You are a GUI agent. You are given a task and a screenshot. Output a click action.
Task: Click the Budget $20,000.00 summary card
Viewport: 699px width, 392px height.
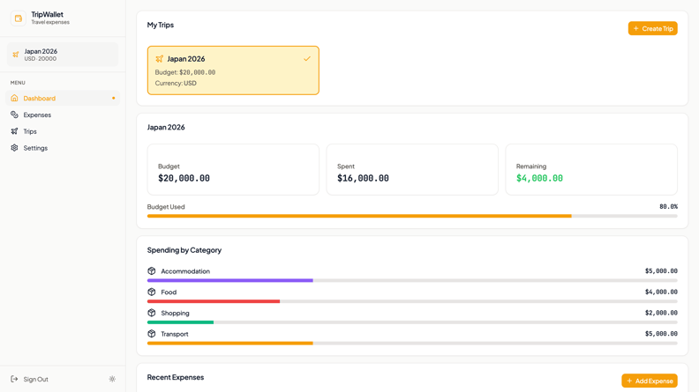233,169
